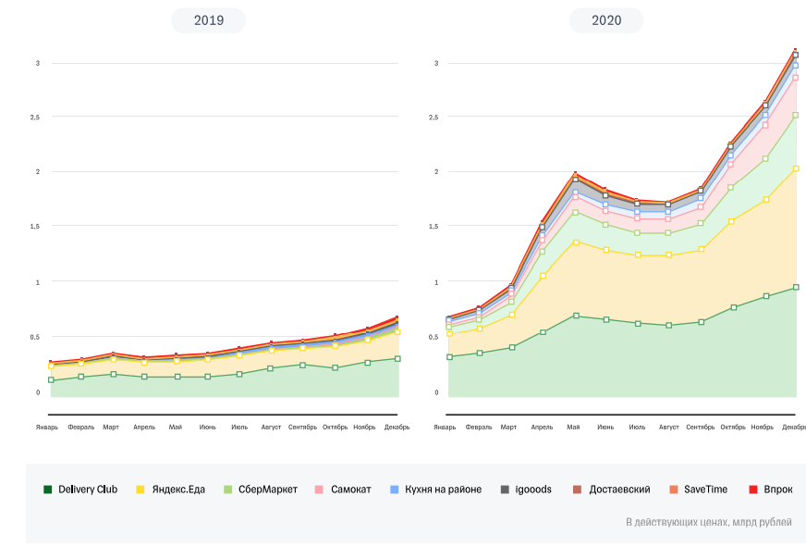Toggle the СберМаркет legend label
806x546 pixels.
tap(268, 490)
